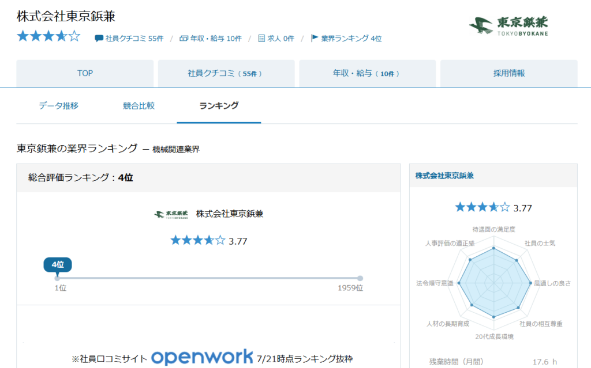Open the 社員クチコミ (55件) tab
Image resolution: width=591 pixels, height=368 pixels.
(226, 73)
